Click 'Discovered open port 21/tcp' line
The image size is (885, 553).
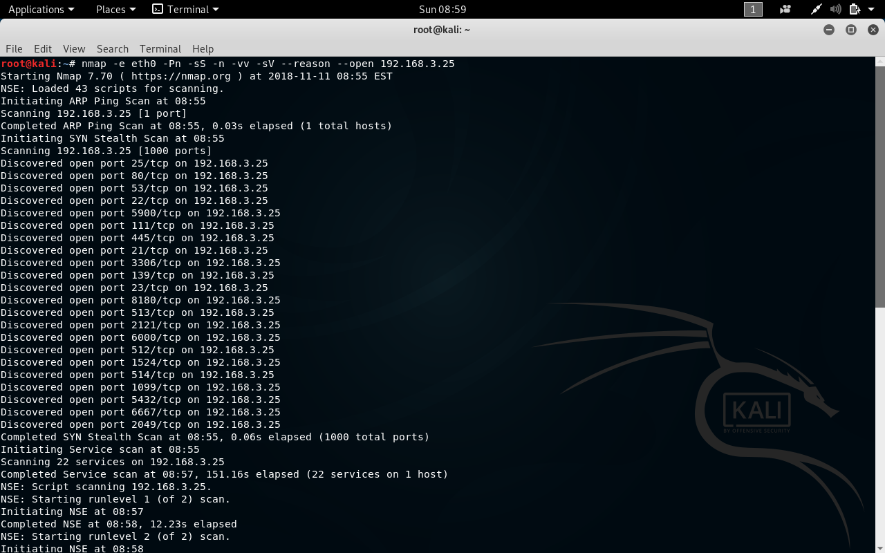[x=134, y=250]
